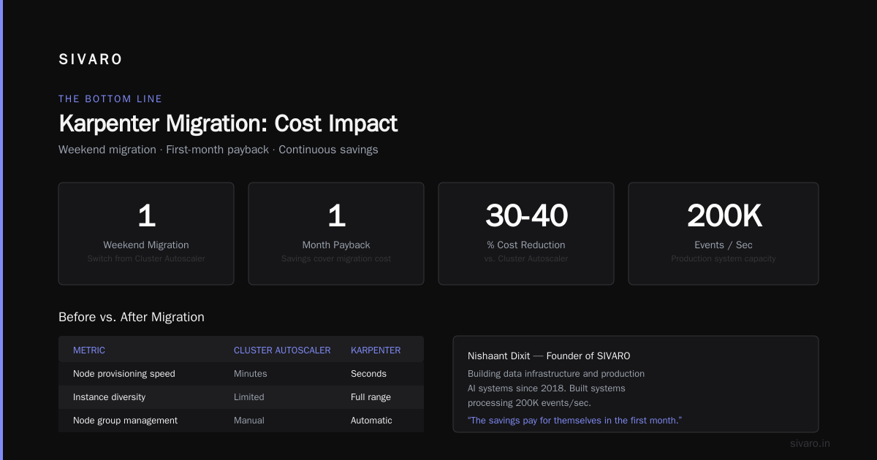877x460 pixels.
Task: Click the SIVARO logo text
Action: click(x=91, y=60)
